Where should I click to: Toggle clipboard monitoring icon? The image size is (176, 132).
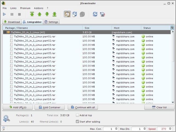pos(67,14)
